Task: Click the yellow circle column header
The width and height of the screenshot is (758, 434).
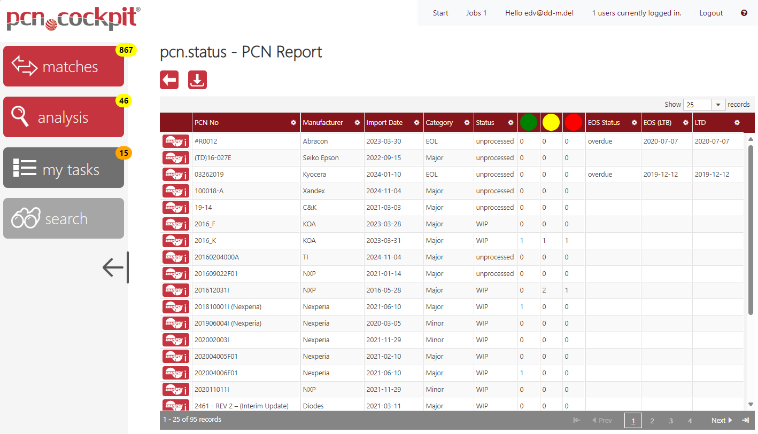Action: coord(551,122)
